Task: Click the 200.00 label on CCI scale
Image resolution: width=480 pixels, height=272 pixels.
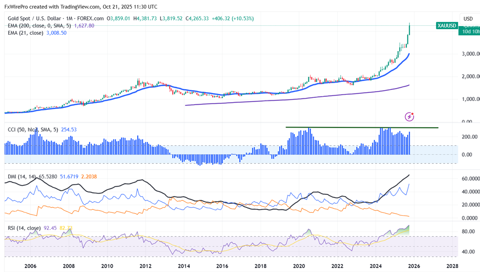Action: click(x=470, y=137)
